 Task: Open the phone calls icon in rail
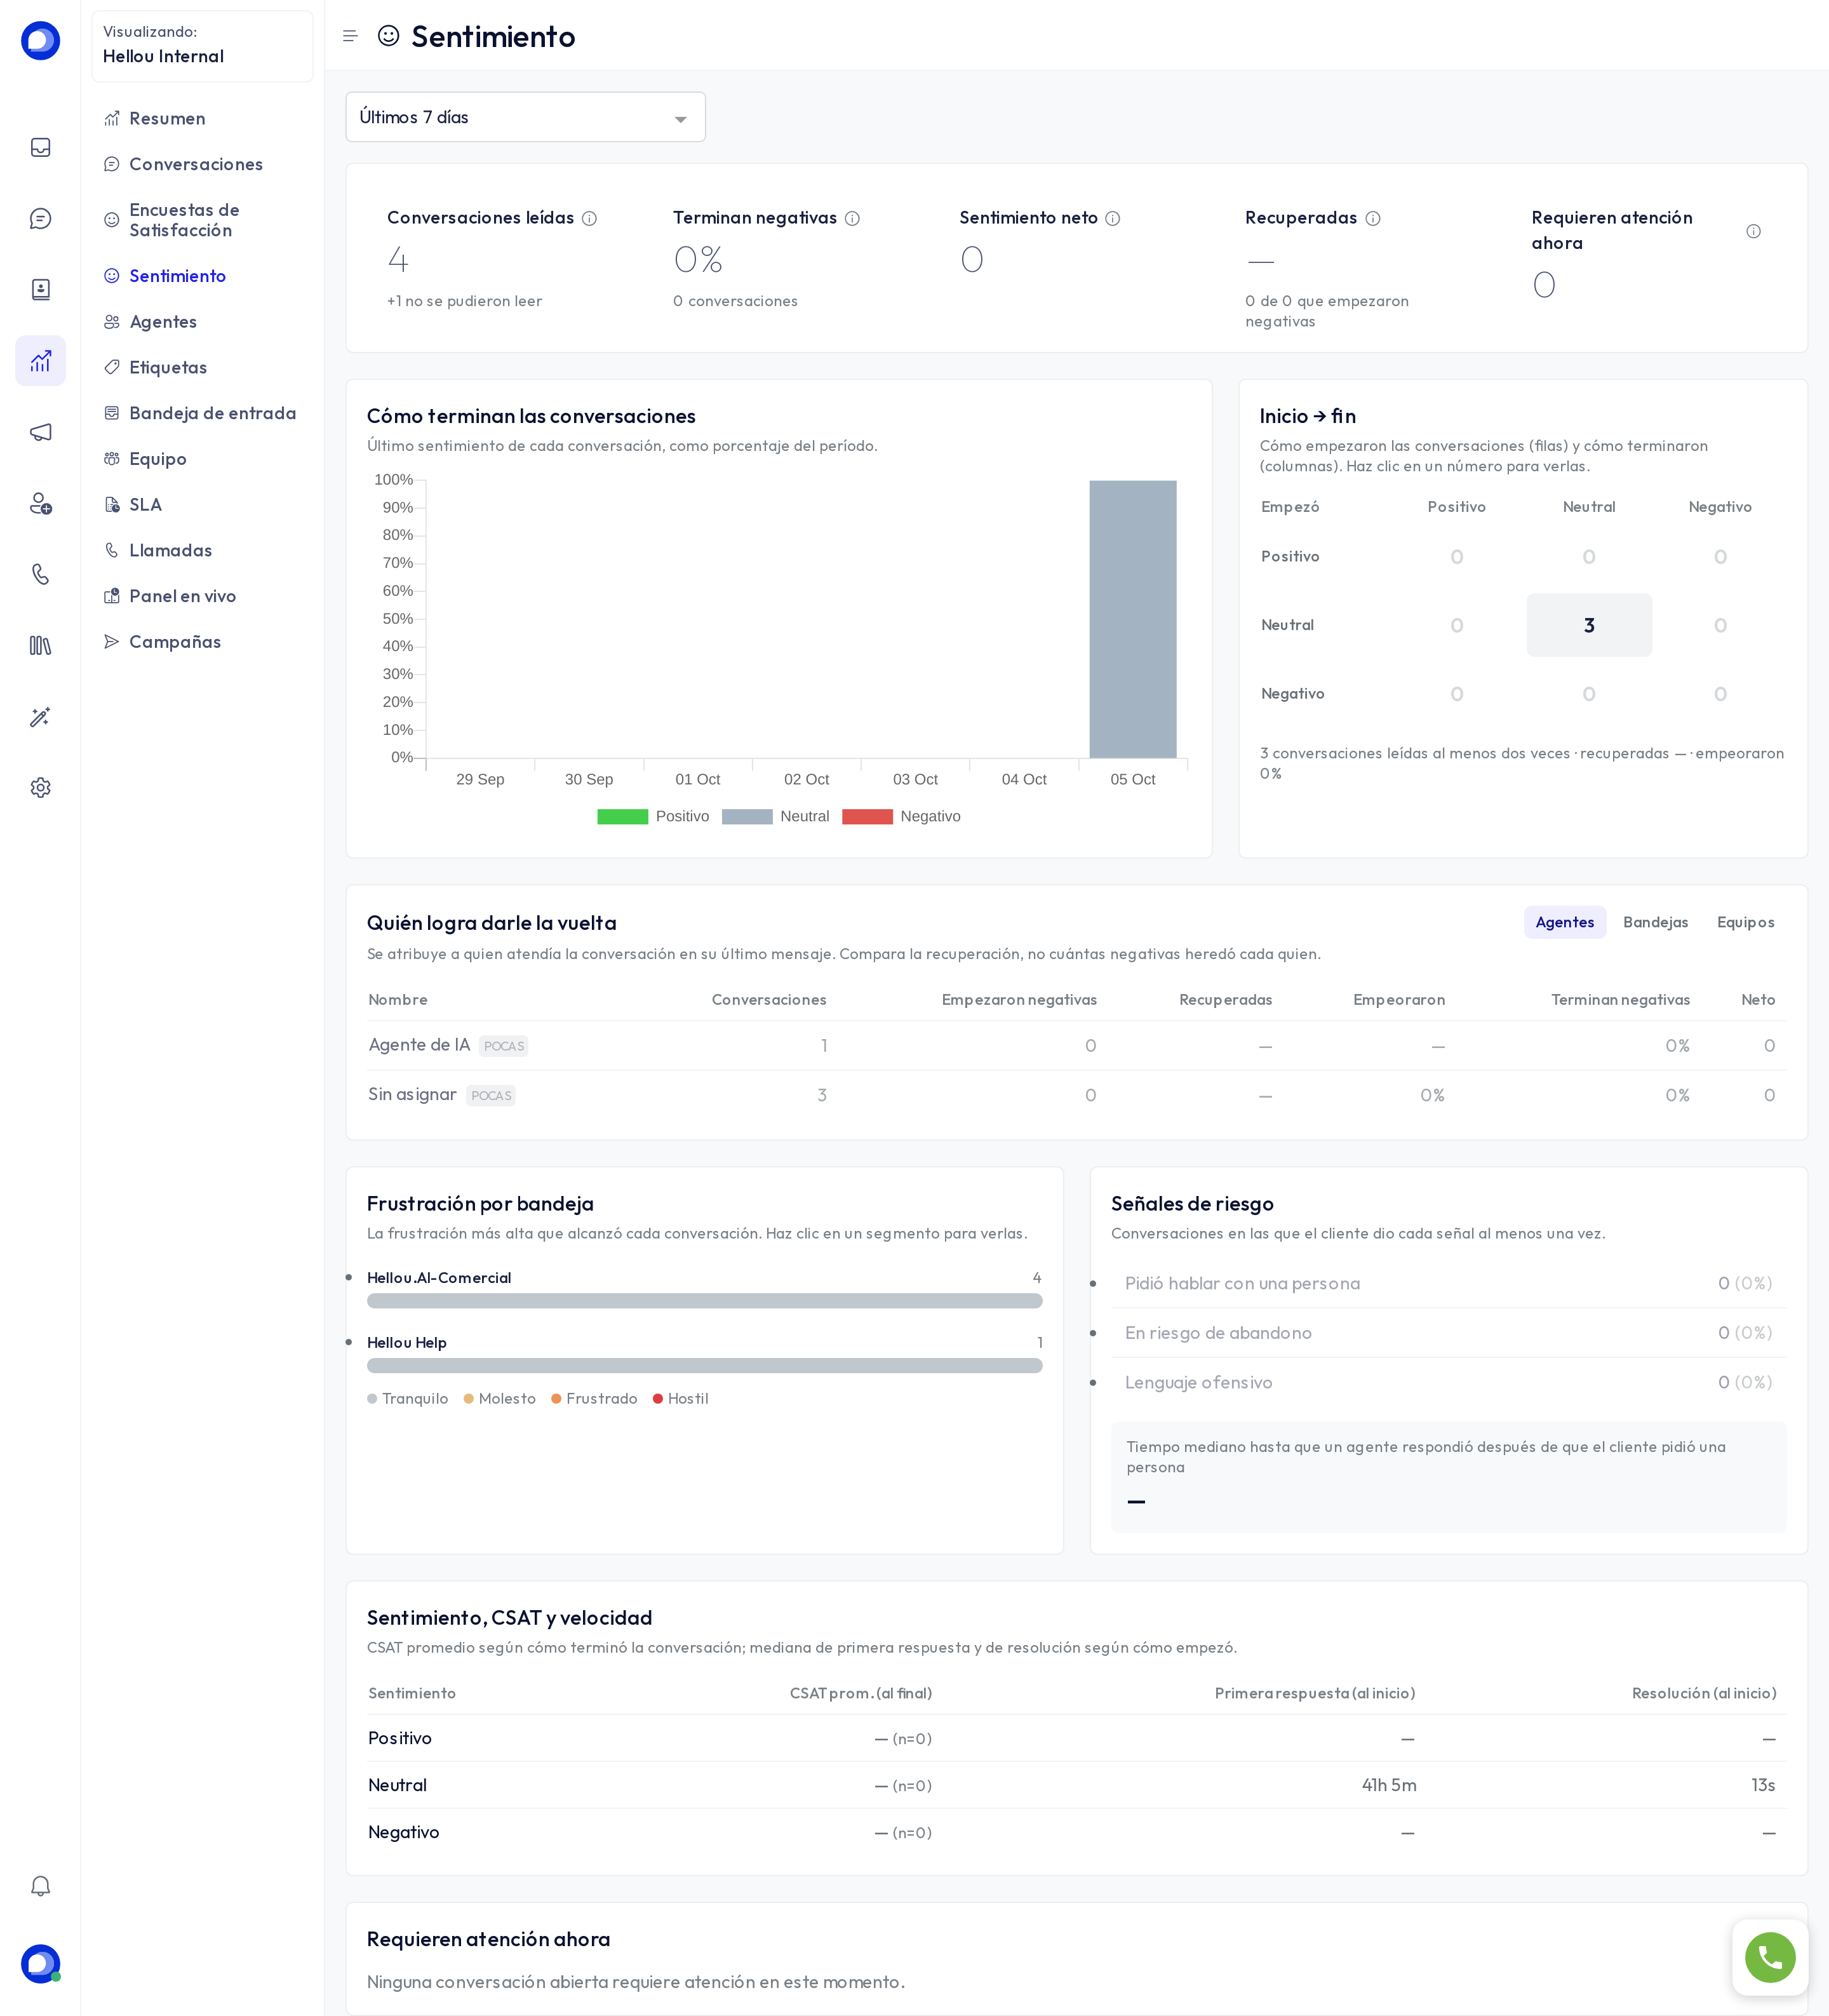(x=40, y=574)
